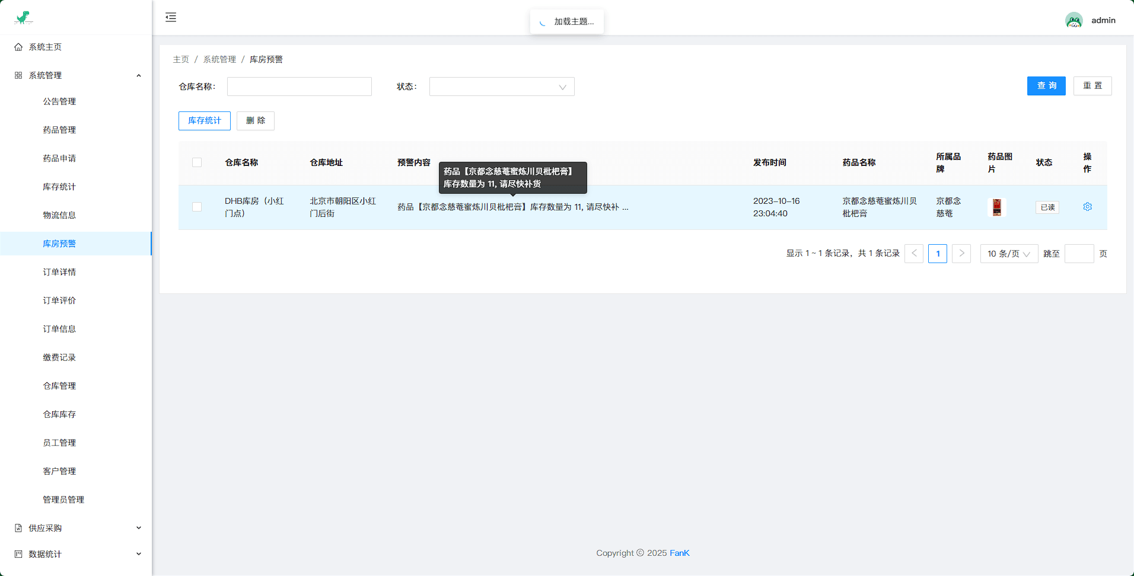The image size is (1134, 576).
Task: Click the 重置 button
Action: click(x=1092, y=86)
